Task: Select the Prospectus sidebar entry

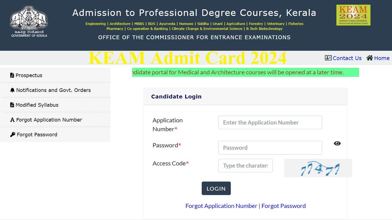Action: click(29, 75)
